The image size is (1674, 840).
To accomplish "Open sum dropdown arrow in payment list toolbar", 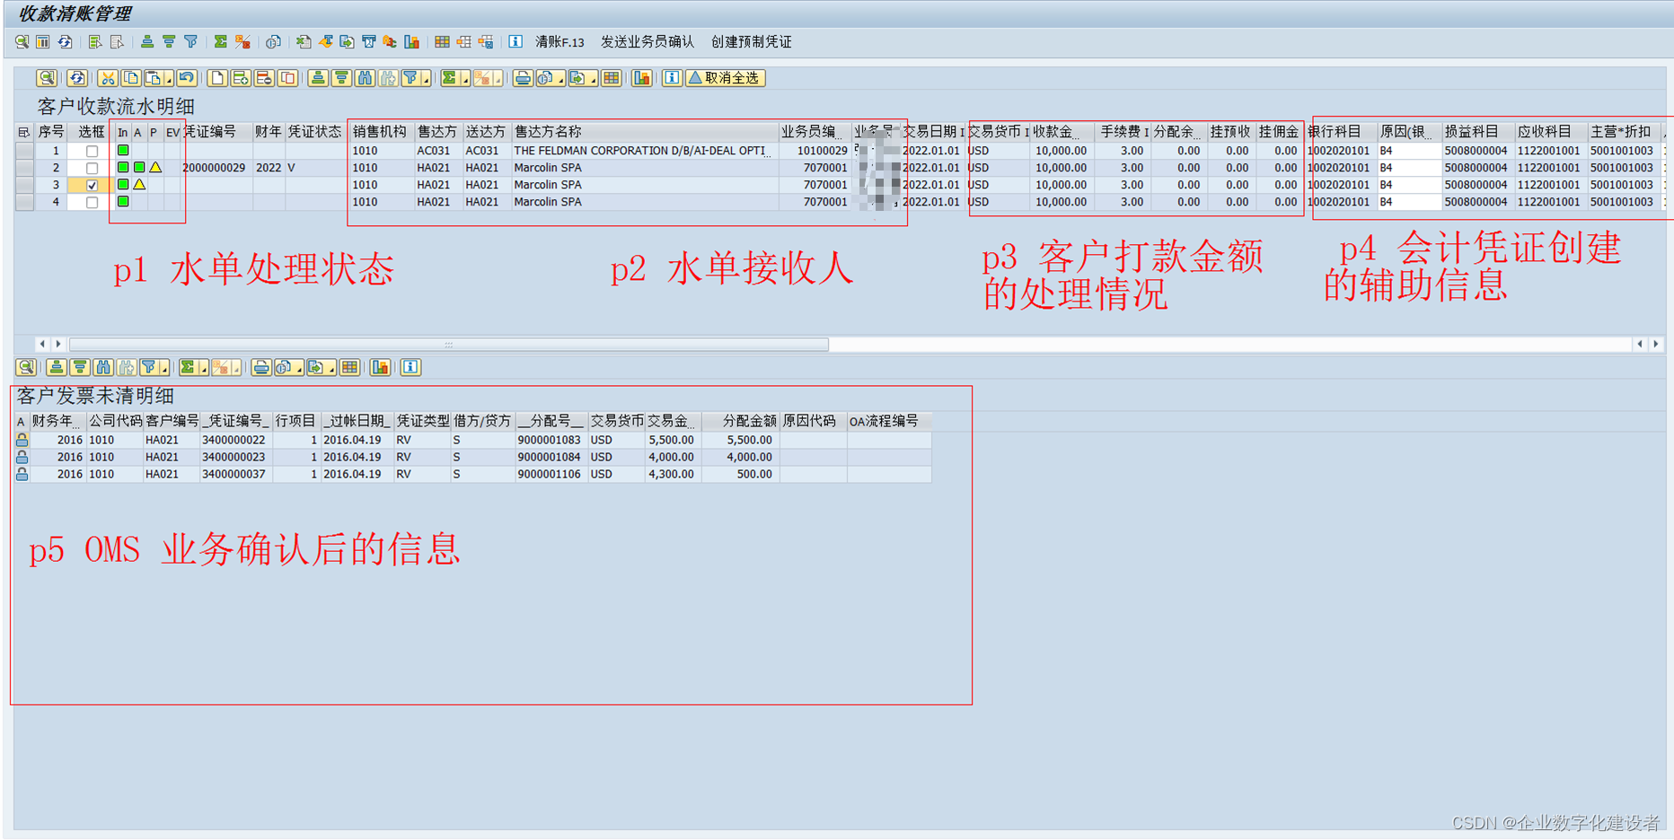I will click(465, 78).
